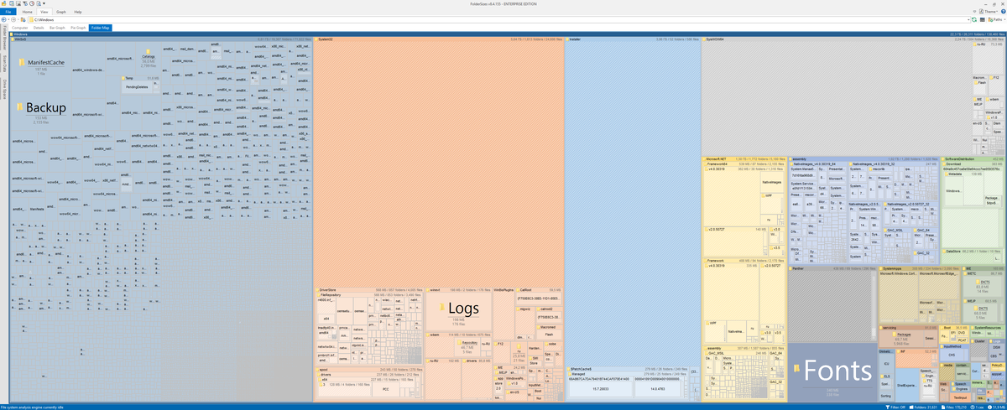
Task: Click the SysWOW64 folder header
Action: (852, 39)
